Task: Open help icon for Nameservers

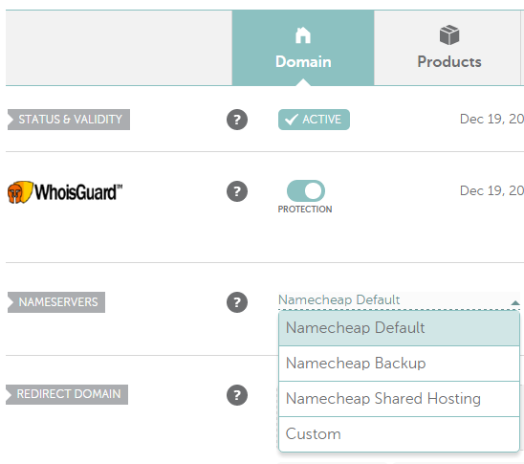Action: pos(237,302)
